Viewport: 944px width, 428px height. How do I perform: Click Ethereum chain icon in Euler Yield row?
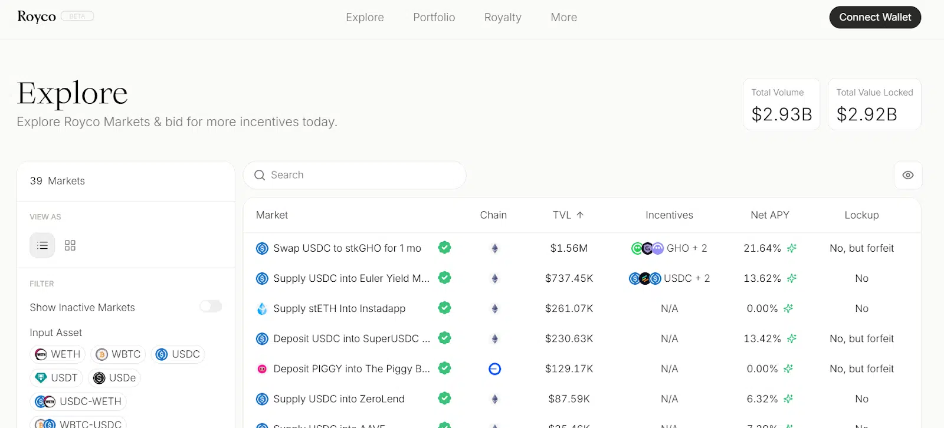(495, 278)
